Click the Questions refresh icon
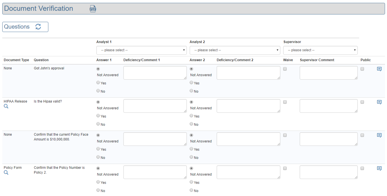Screen dimensions: 387x196 (x=38, y=27)
